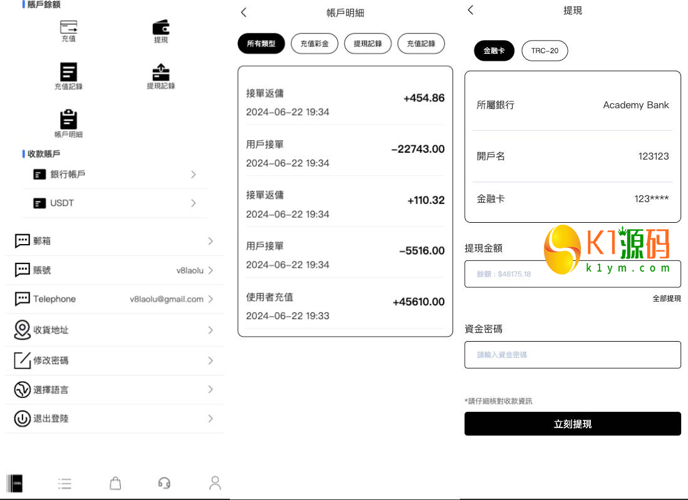Go back from the 帳戶明細 screen
The width and height of the screenshot is (688, 500).
click(x=244, y=13)
